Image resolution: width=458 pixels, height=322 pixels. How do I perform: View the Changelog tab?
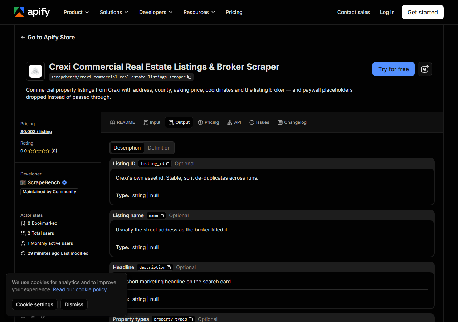point(292,122)
